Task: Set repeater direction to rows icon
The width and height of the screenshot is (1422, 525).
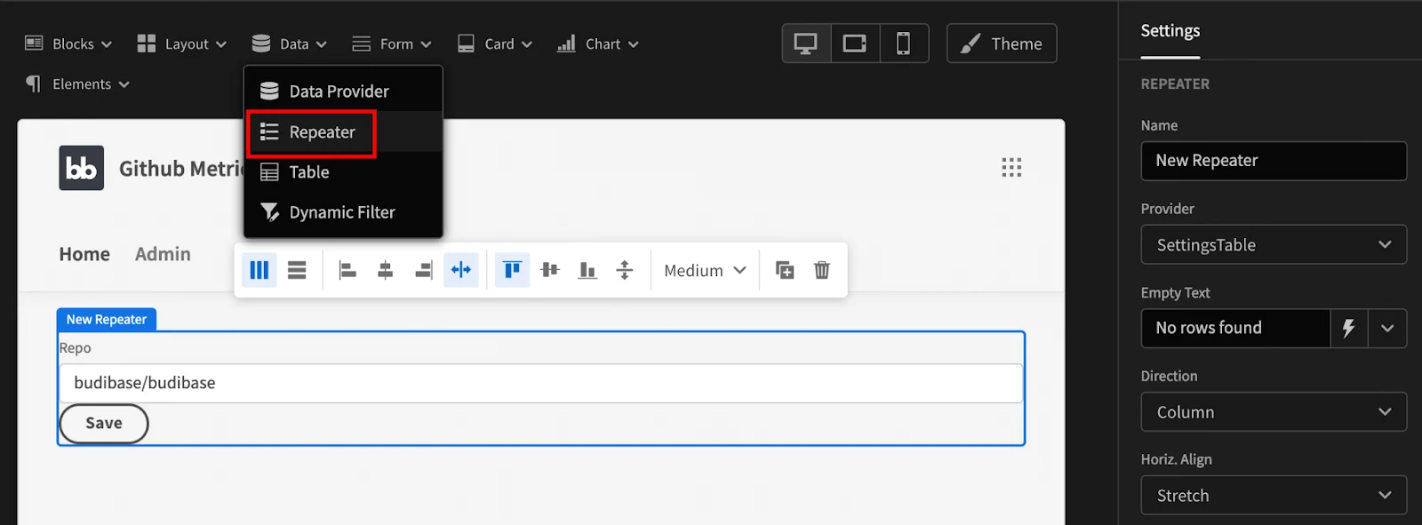Action: click(x=297, y=270)
